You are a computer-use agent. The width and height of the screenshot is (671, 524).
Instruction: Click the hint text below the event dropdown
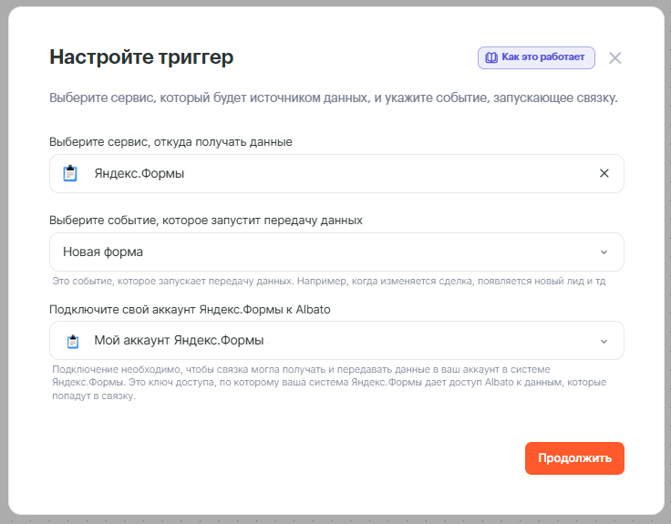point(328,282)
